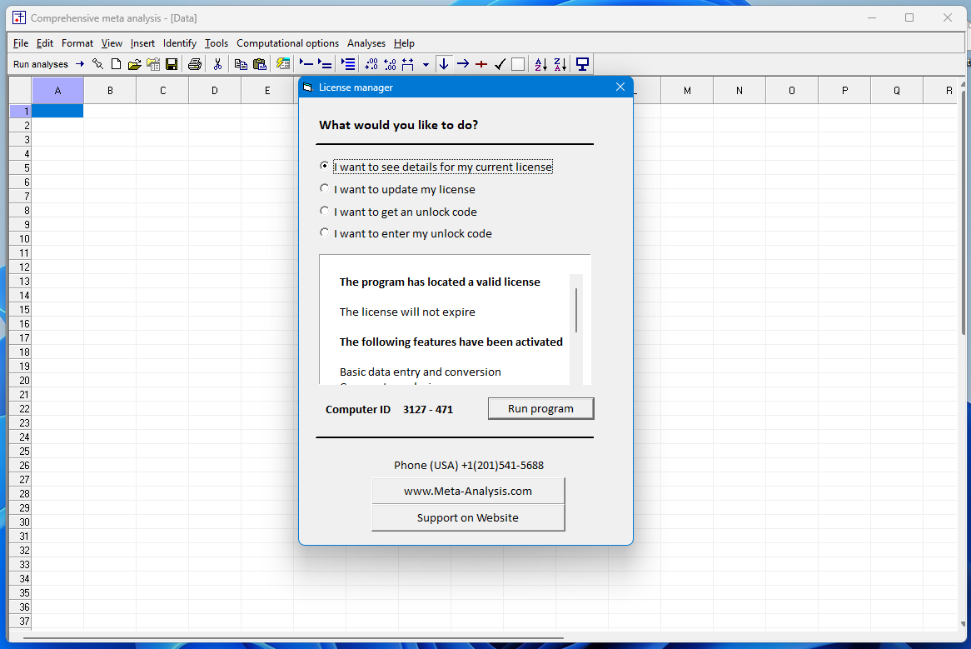Screen dimensions: 971x649
Task: Select 'I want to update my license'
Action: (325, 189)
